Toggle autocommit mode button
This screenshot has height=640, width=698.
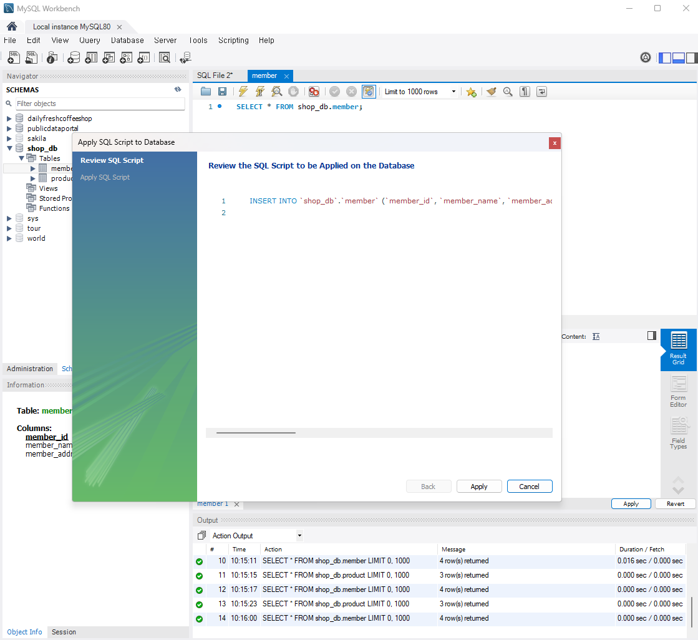click(x=369, y=92)
